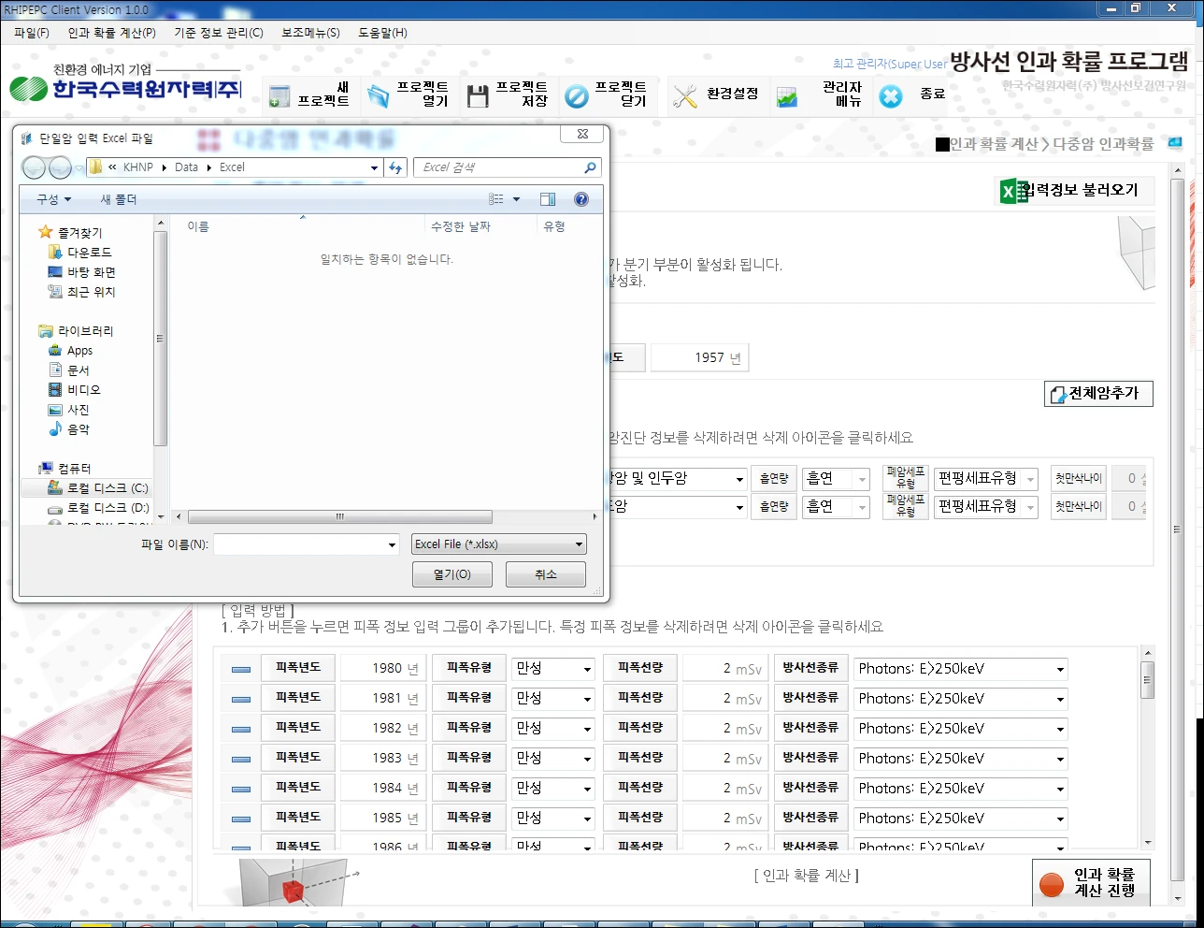Select 다운로드 folder in navigation pane

click(80, 253)
